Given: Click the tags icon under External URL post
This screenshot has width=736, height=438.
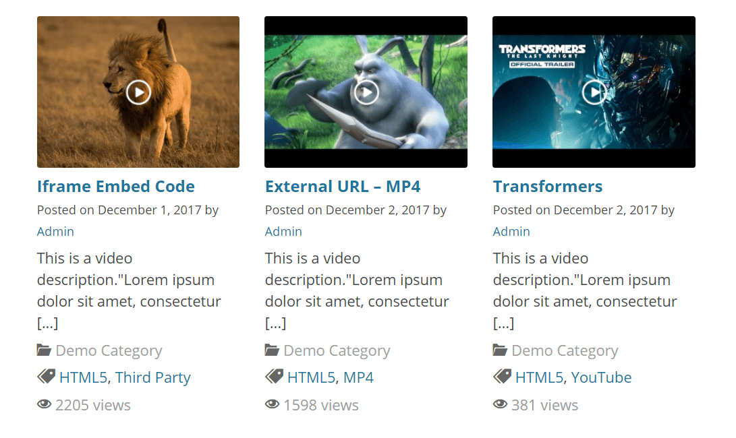Looking at the screenshot, I should coord(273,377).
